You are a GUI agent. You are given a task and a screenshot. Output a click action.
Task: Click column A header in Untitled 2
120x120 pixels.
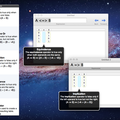(x=74, y=74)
